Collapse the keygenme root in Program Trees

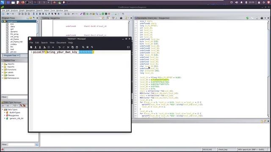[3, 22]
